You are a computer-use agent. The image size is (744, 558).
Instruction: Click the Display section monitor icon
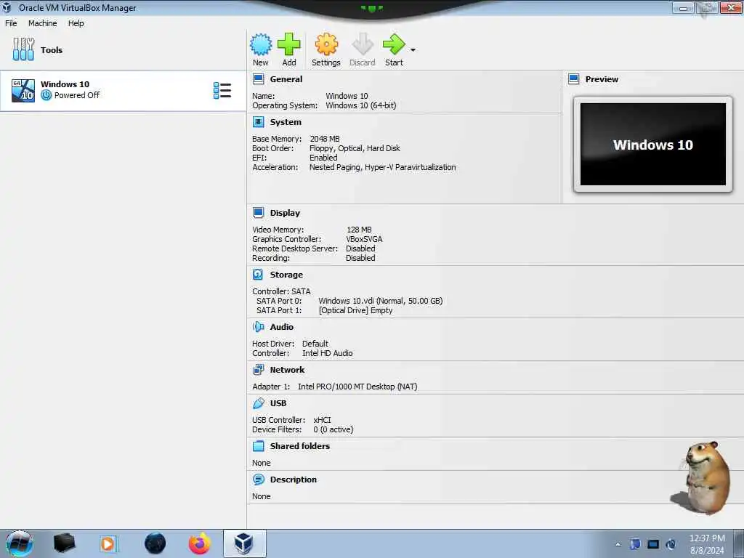[258, 213]
